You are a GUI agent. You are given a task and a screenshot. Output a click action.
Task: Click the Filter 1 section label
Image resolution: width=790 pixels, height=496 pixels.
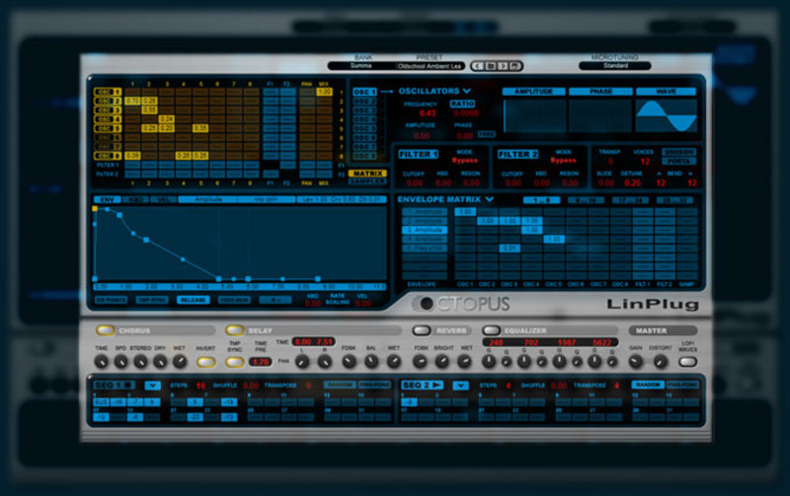point(418,155)
